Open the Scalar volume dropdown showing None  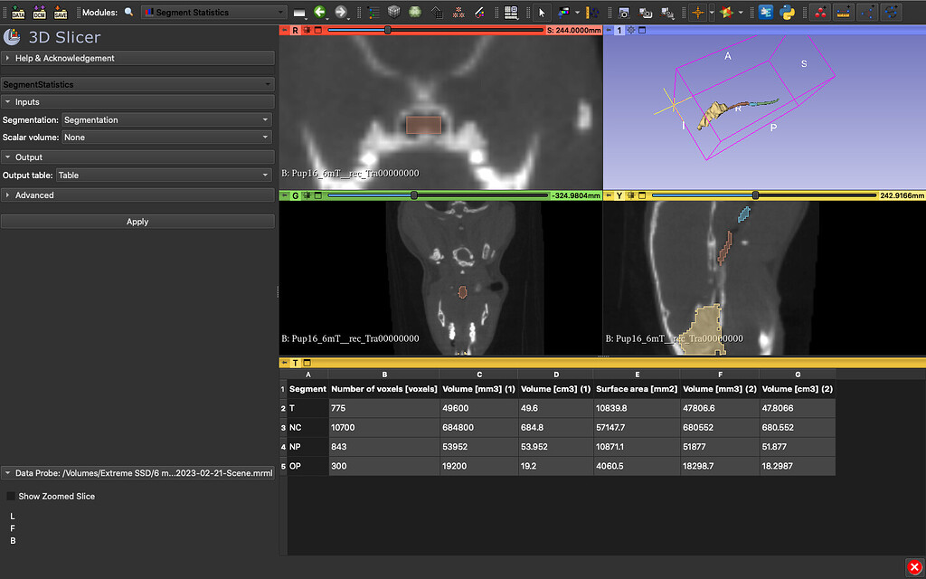167,138
